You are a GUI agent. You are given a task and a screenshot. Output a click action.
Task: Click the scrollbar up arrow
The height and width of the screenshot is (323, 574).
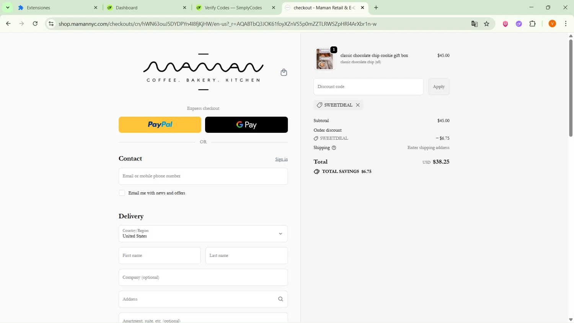pyautogui.click(x=571, y=36)
